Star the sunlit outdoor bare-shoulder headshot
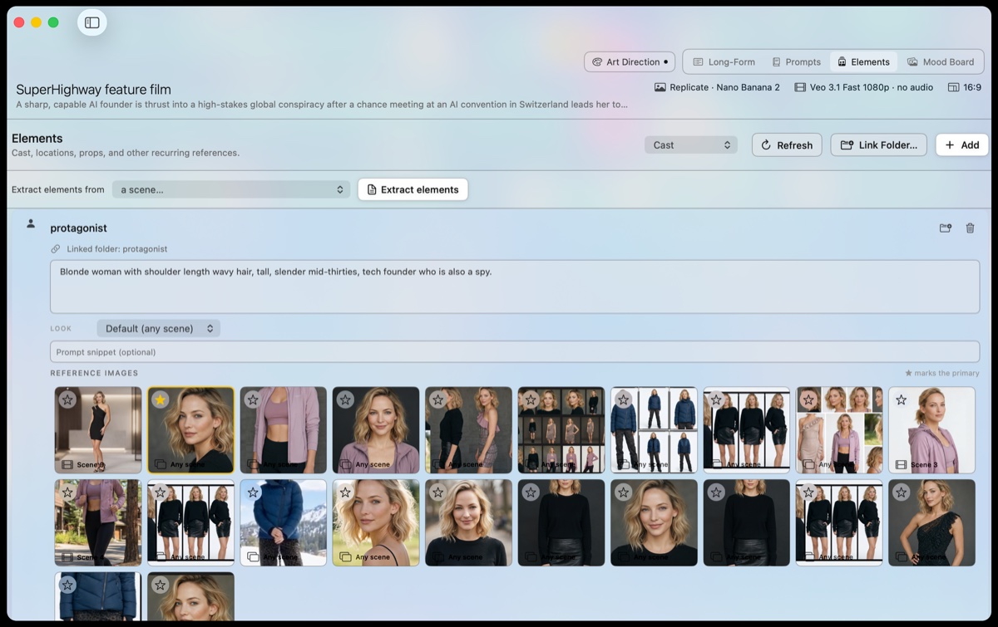998x627 pixels. click(345, 492)
